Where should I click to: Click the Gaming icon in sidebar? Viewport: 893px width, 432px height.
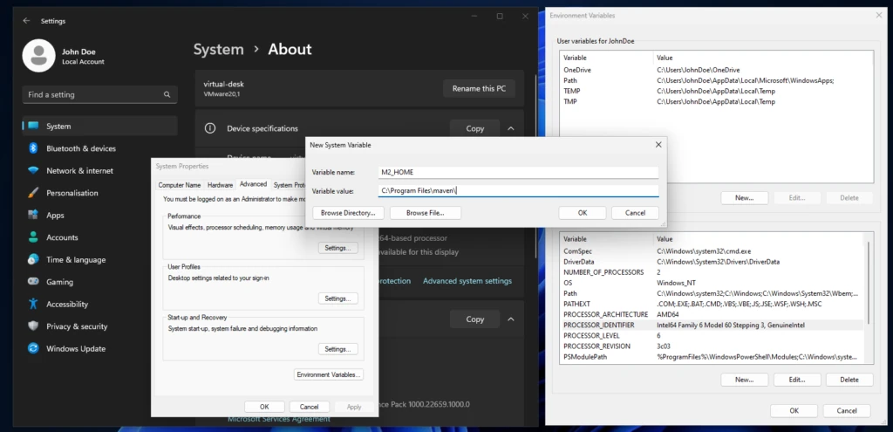[33, 282]
